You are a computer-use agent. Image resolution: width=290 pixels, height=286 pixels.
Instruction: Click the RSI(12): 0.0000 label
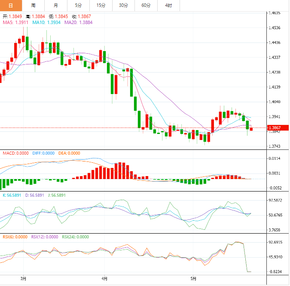tap(45, 237)
